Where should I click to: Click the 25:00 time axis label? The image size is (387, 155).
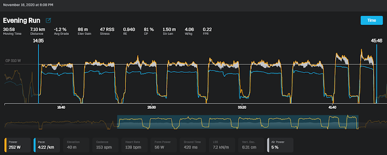[x=151, y=107]
